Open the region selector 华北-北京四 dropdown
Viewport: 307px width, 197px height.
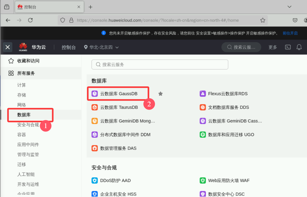click(101, 47)
